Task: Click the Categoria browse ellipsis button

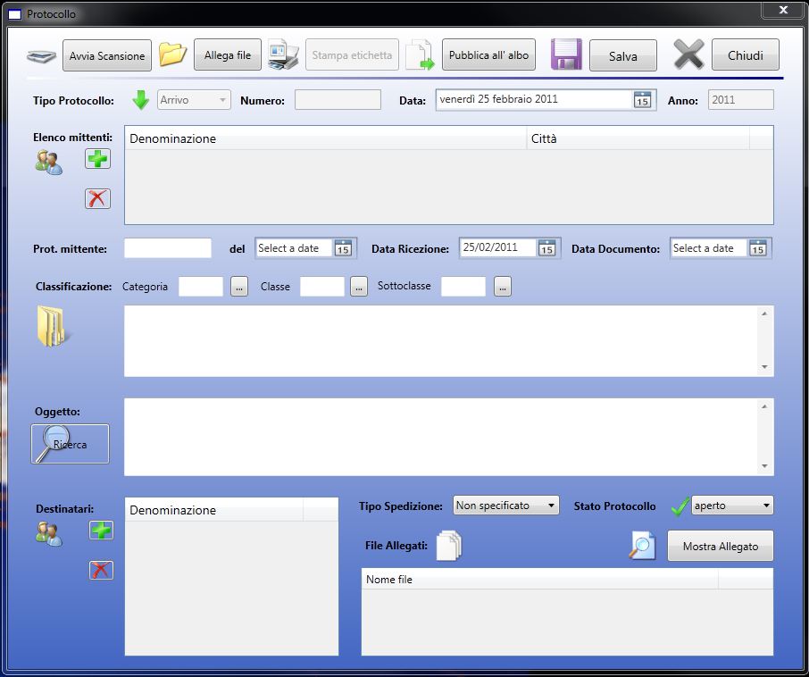Action: 238,288
